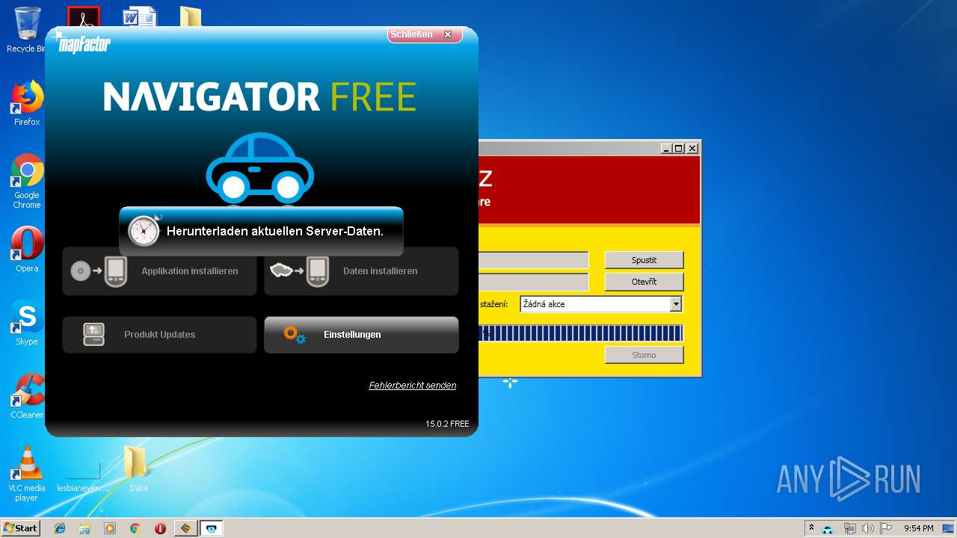
Task: Open the Start menu
Action: tap(21, 528)
